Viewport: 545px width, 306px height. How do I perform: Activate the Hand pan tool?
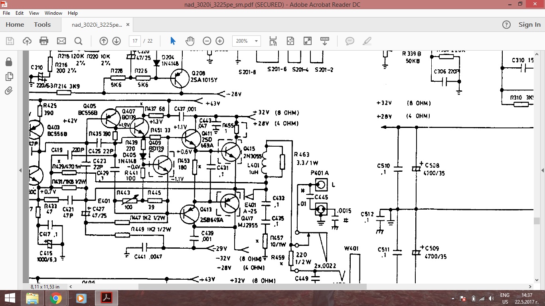pos(190,41)
